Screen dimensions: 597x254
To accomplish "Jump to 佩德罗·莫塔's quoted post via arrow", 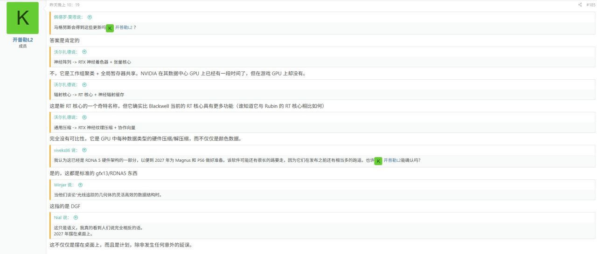I will pyautogui.click(x=90, y=17).
